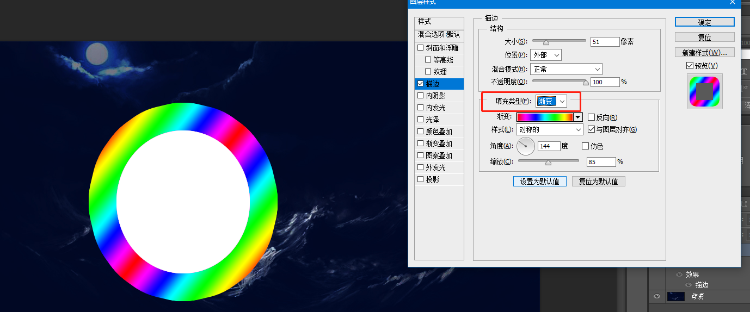Toggle 描边 effect eye in Layers panel
Screen dimensions: 750x312
[x=688, y=285]
